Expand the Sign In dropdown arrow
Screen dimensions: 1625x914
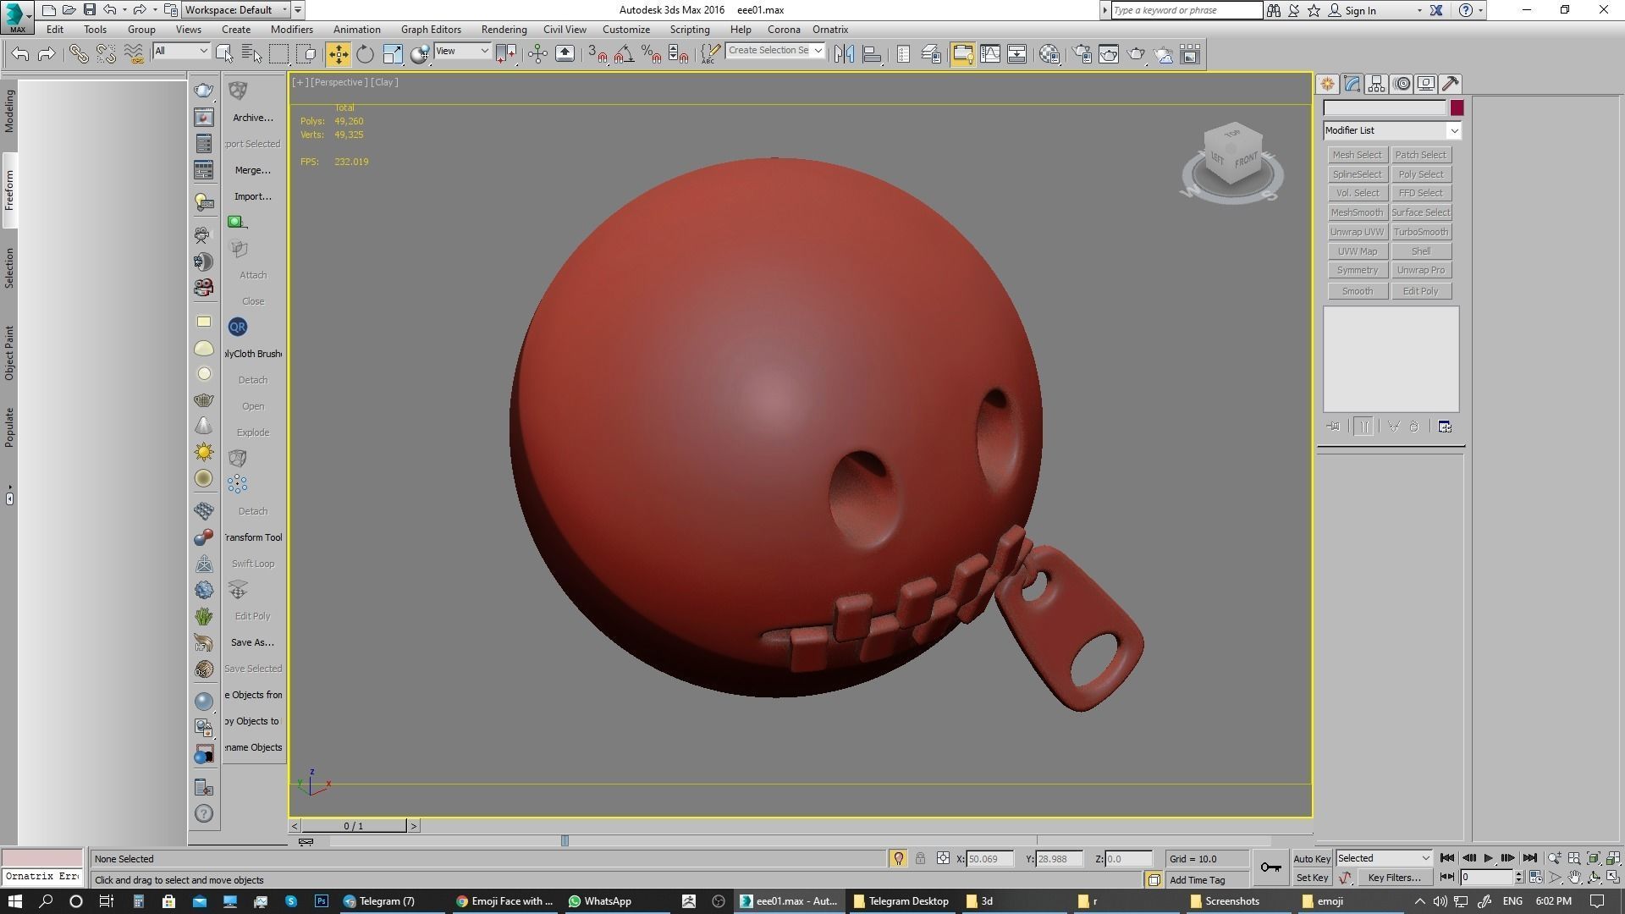pos(1419,11)
